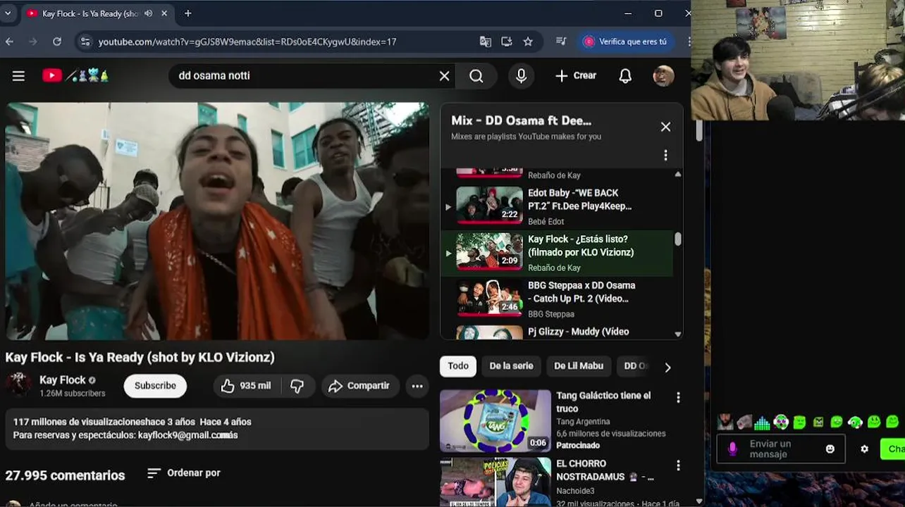This screenshot has height=507, width=905.
Task: Open Kay Flock channel name link
Action: pos(62,380)
